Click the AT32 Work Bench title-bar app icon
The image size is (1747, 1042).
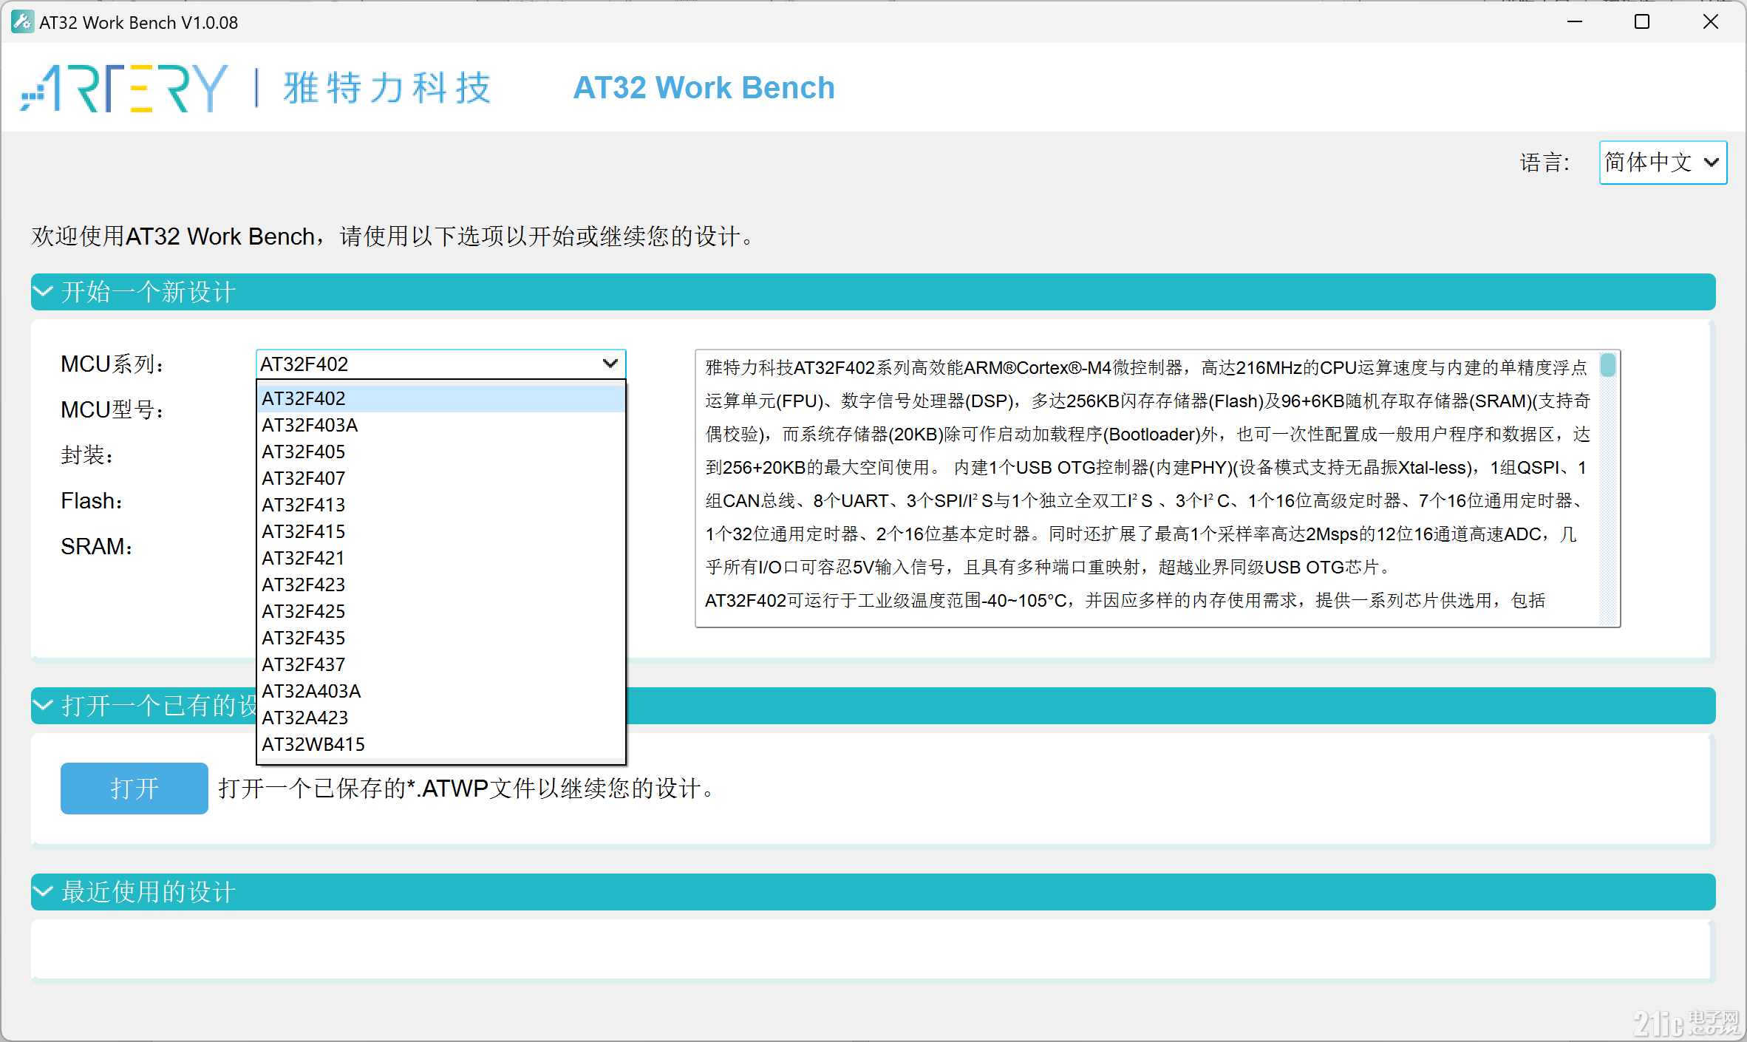(x=22, y=22)
